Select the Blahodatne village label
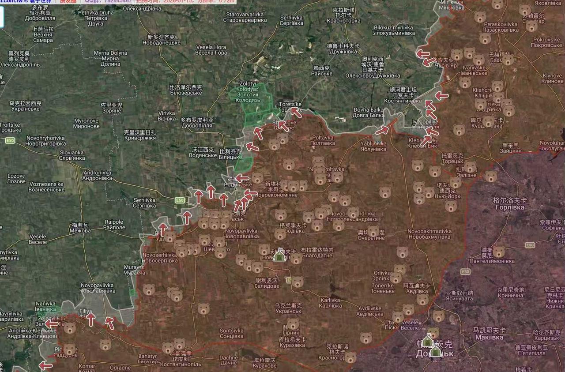565x372 pixels. (x=317, y=253)
